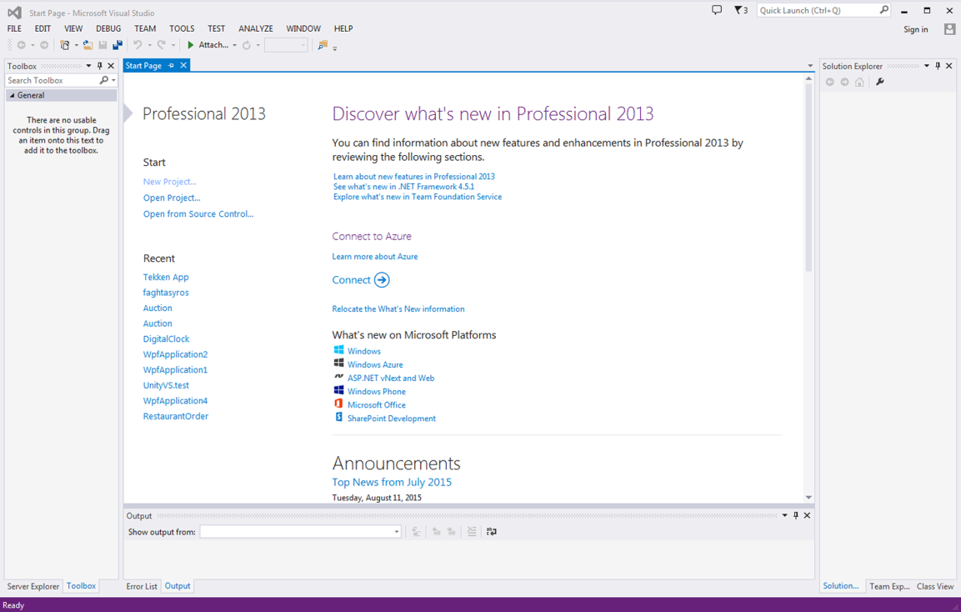Open the feedback speech bubble icon
This screenshot has height=612, width=961.
coord(717,10)
